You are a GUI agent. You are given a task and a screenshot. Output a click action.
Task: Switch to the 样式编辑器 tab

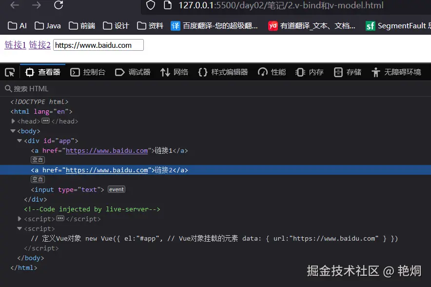[x=223, y=72]
